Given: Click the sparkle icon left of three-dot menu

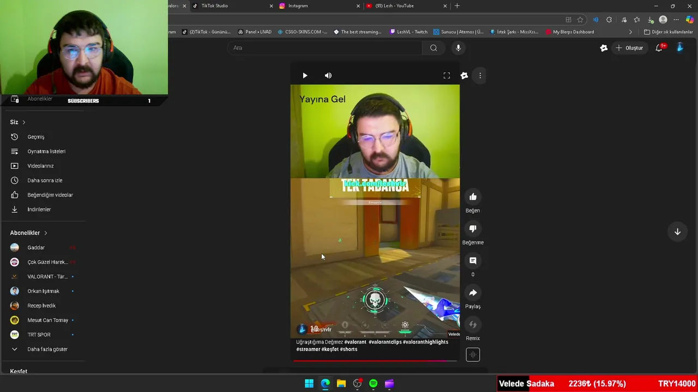Looking at the screenshot, I should pyautogui.click(x=464, y=76).
